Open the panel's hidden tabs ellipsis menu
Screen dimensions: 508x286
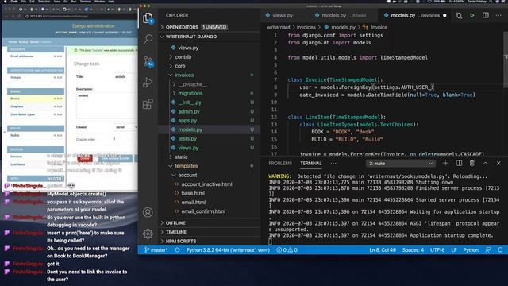(333, 163)
